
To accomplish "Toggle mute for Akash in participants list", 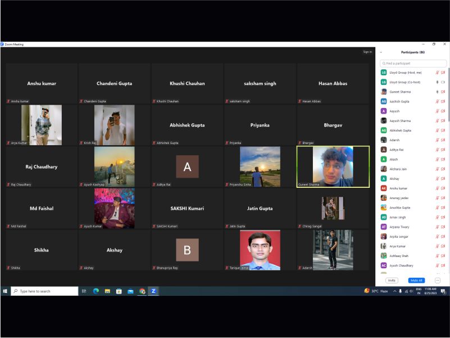I will 438,160.
